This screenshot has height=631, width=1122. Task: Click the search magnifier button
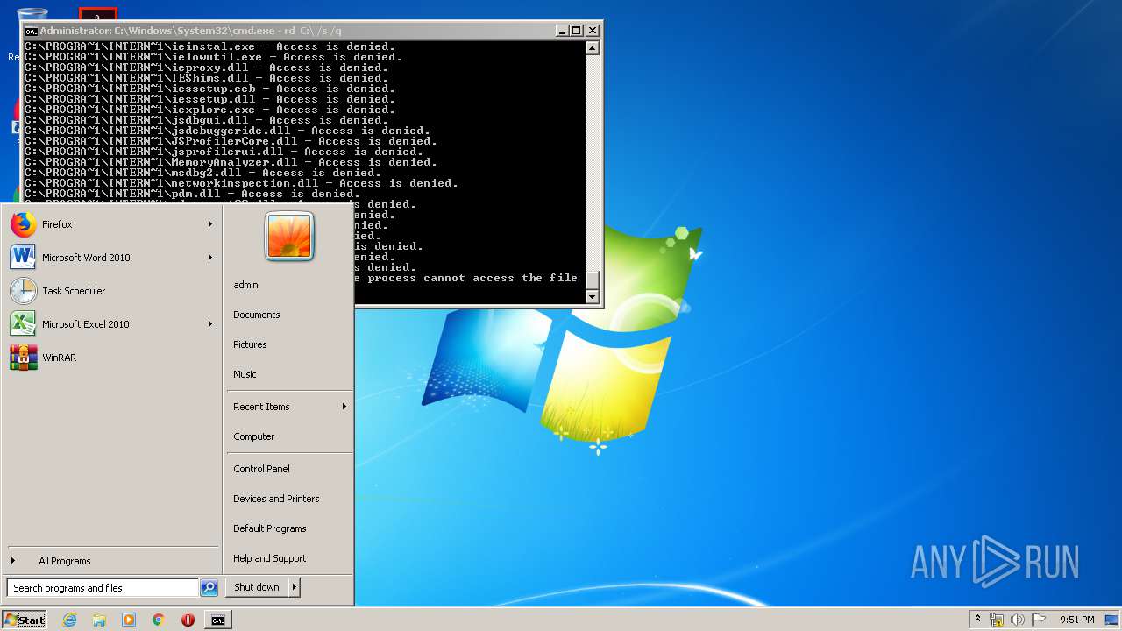pyautogui.click(x=209, y=588)
